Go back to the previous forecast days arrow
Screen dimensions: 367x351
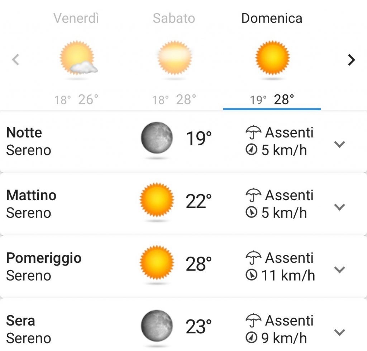click(15, 60)
